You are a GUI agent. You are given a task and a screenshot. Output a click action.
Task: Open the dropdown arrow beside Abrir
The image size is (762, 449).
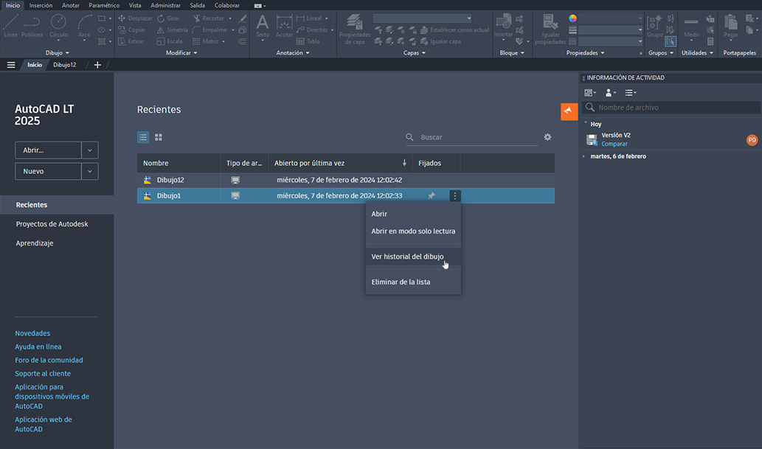(90, 150)
